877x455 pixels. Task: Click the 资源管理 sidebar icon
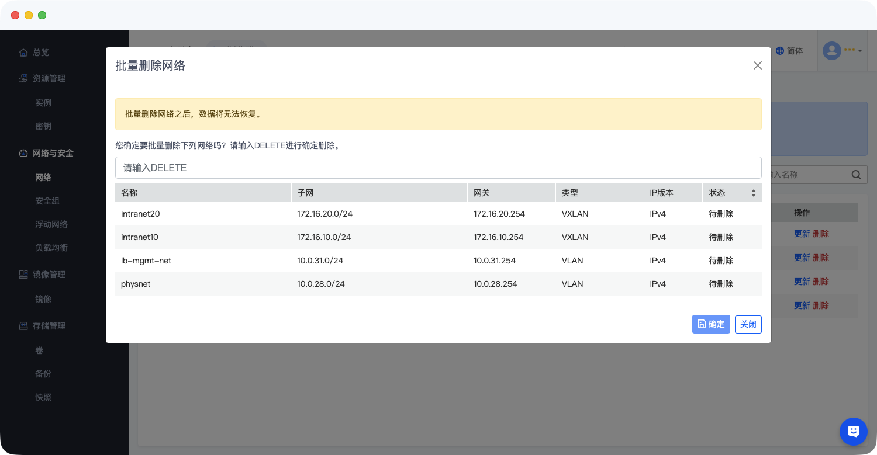[23, 78]
